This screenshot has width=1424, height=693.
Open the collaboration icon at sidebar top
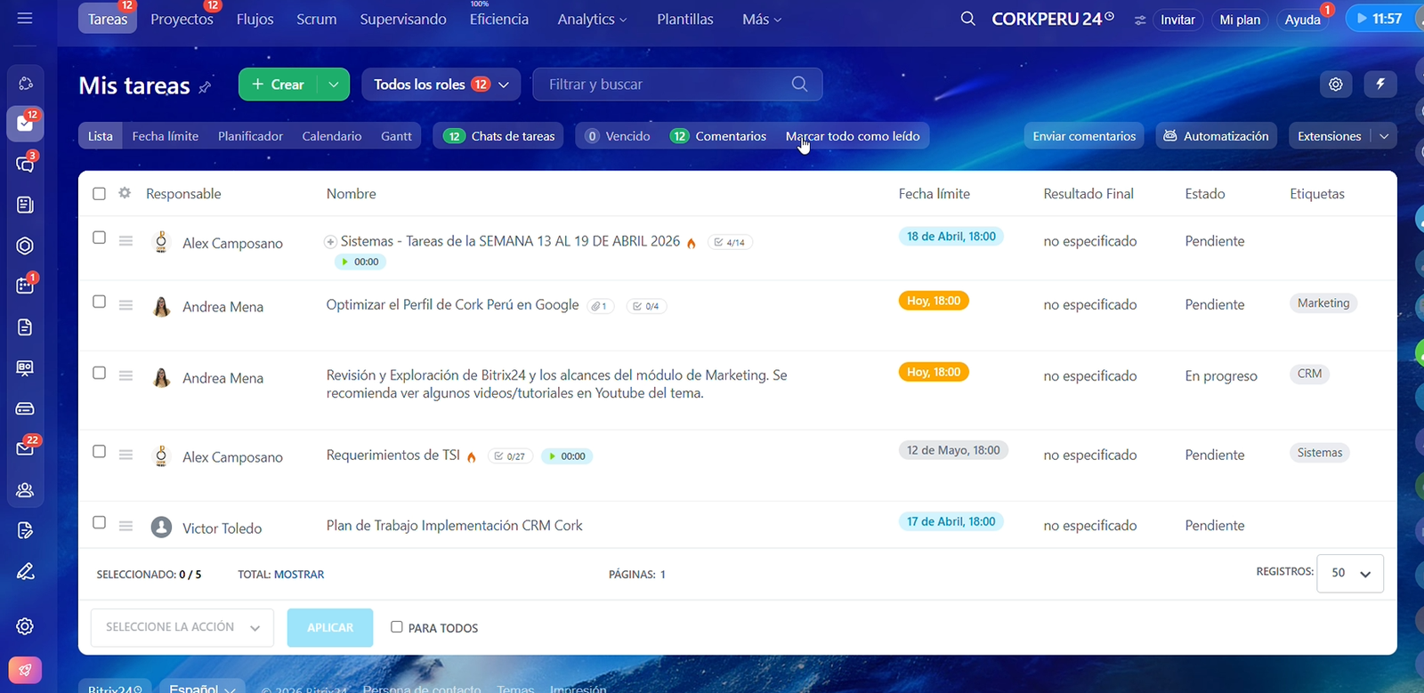click(25, 83)
